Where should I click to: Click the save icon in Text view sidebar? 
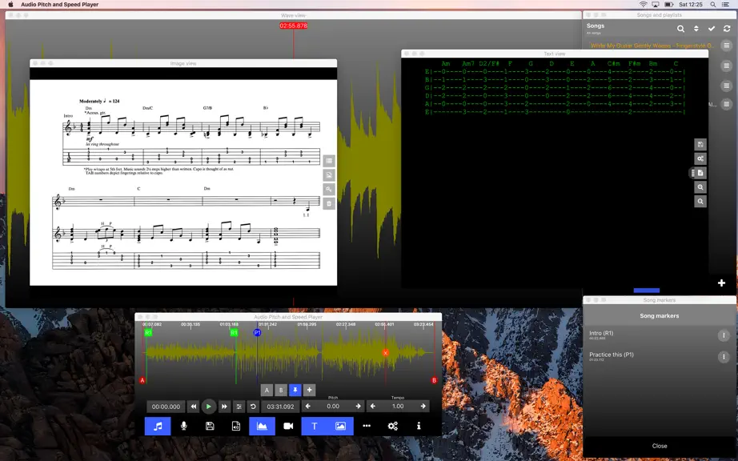700,144
